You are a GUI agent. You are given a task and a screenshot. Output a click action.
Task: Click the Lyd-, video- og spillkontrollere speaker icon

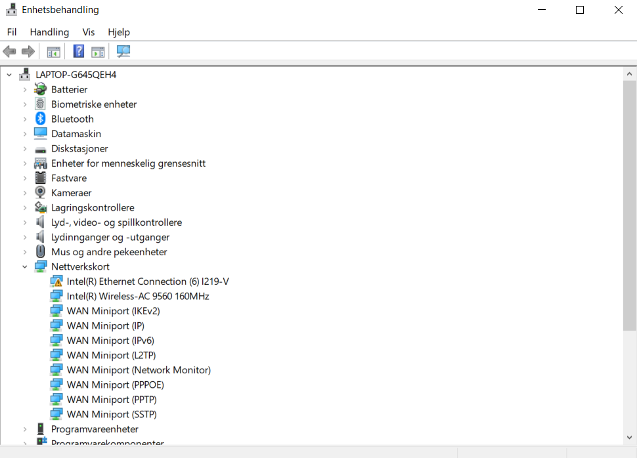pyautogui.click(x=40, y=222)
